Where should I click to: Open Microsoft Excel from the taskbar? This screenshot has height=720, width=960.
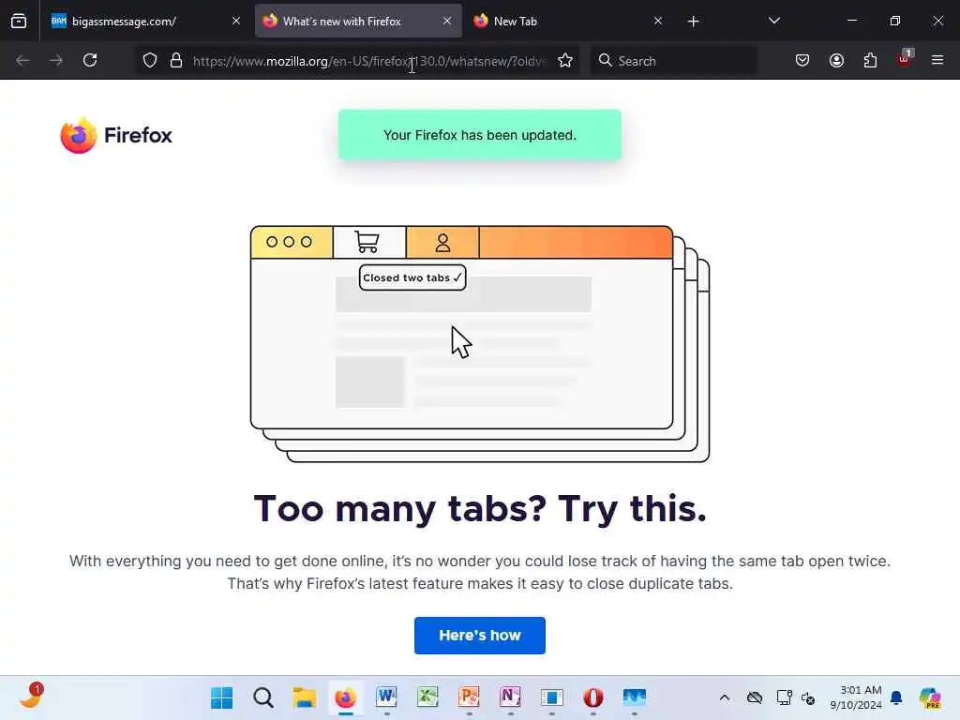point(427,697)
